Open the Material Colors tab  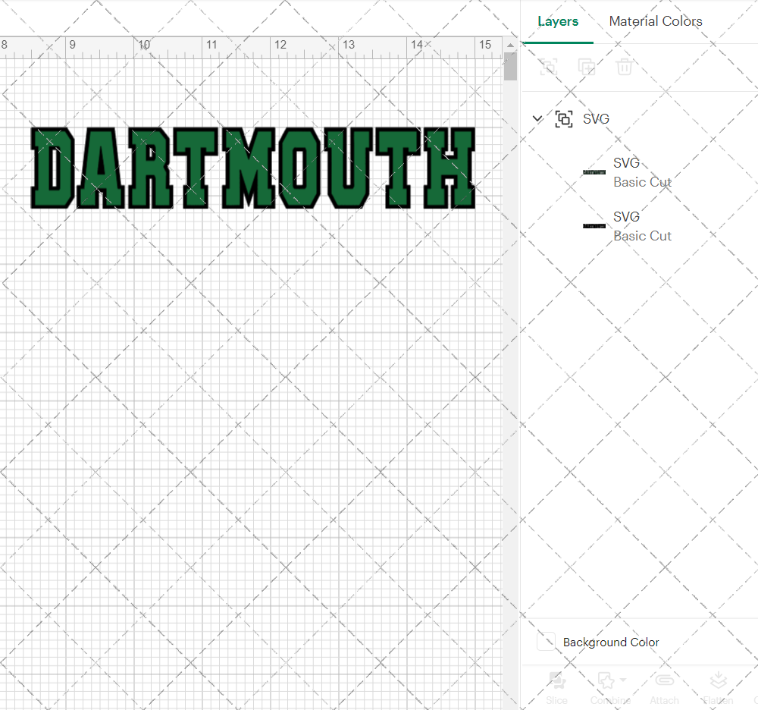(656, 21)
